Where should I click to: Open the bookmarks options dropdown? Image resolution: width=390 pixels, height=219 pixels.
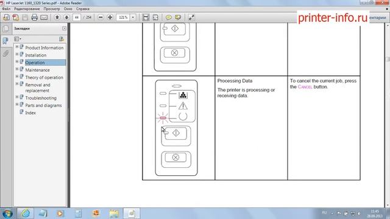pos(18,39)
